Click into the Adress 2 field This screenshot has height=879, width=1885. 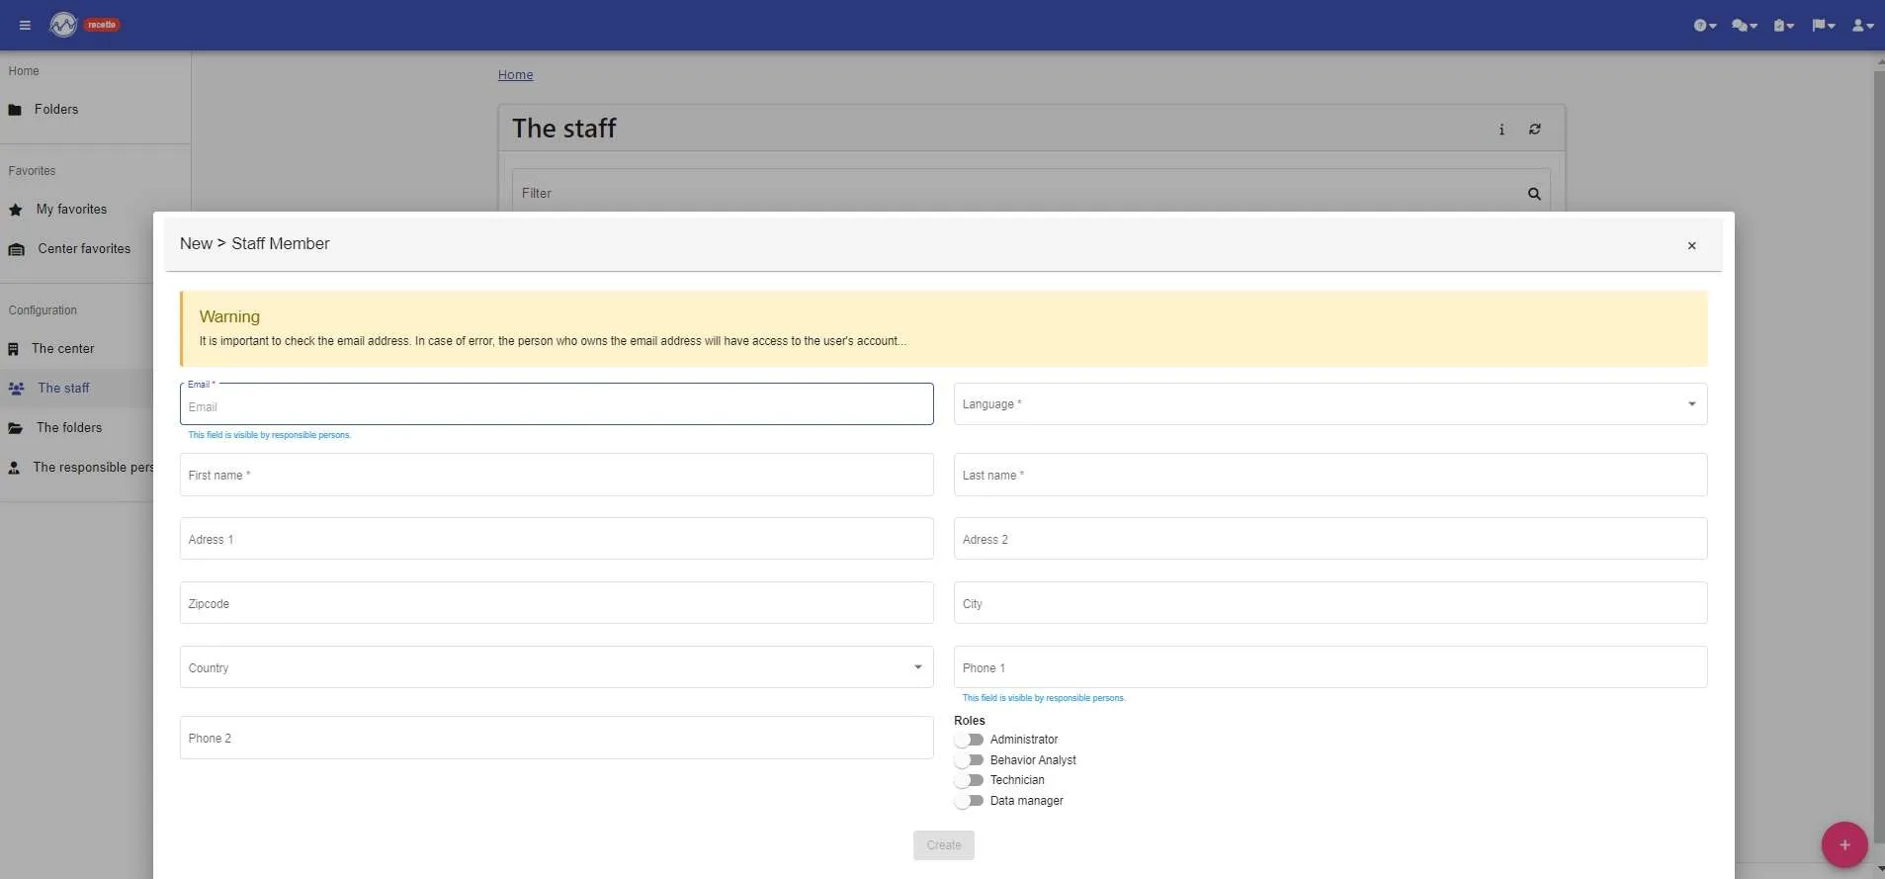[1329, 539]
